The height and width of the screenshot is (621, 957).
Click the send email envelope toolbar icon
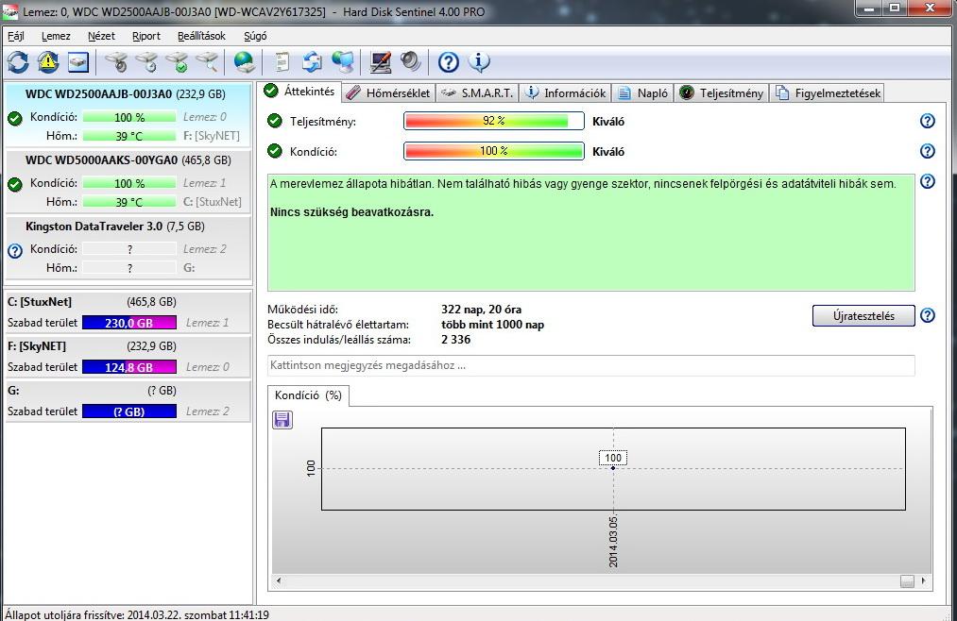(x=312, y=61)
